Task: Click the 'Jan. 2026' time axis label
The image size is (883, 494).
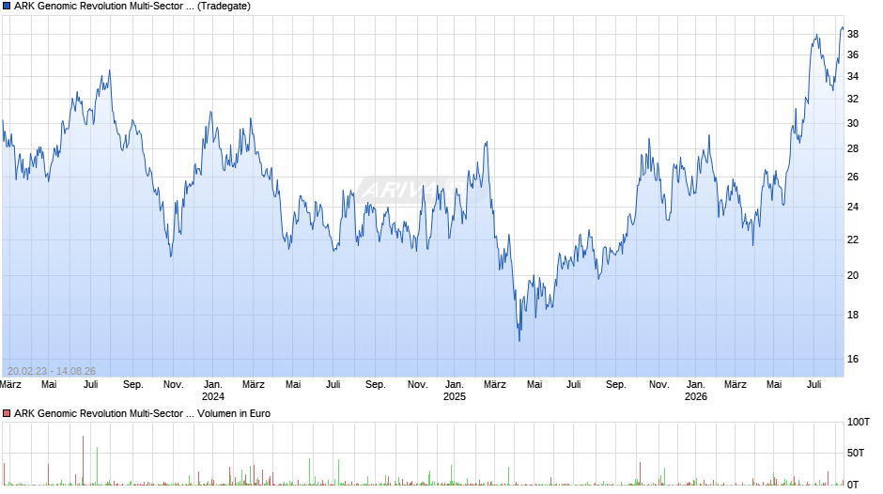Action: pos(695,391)
